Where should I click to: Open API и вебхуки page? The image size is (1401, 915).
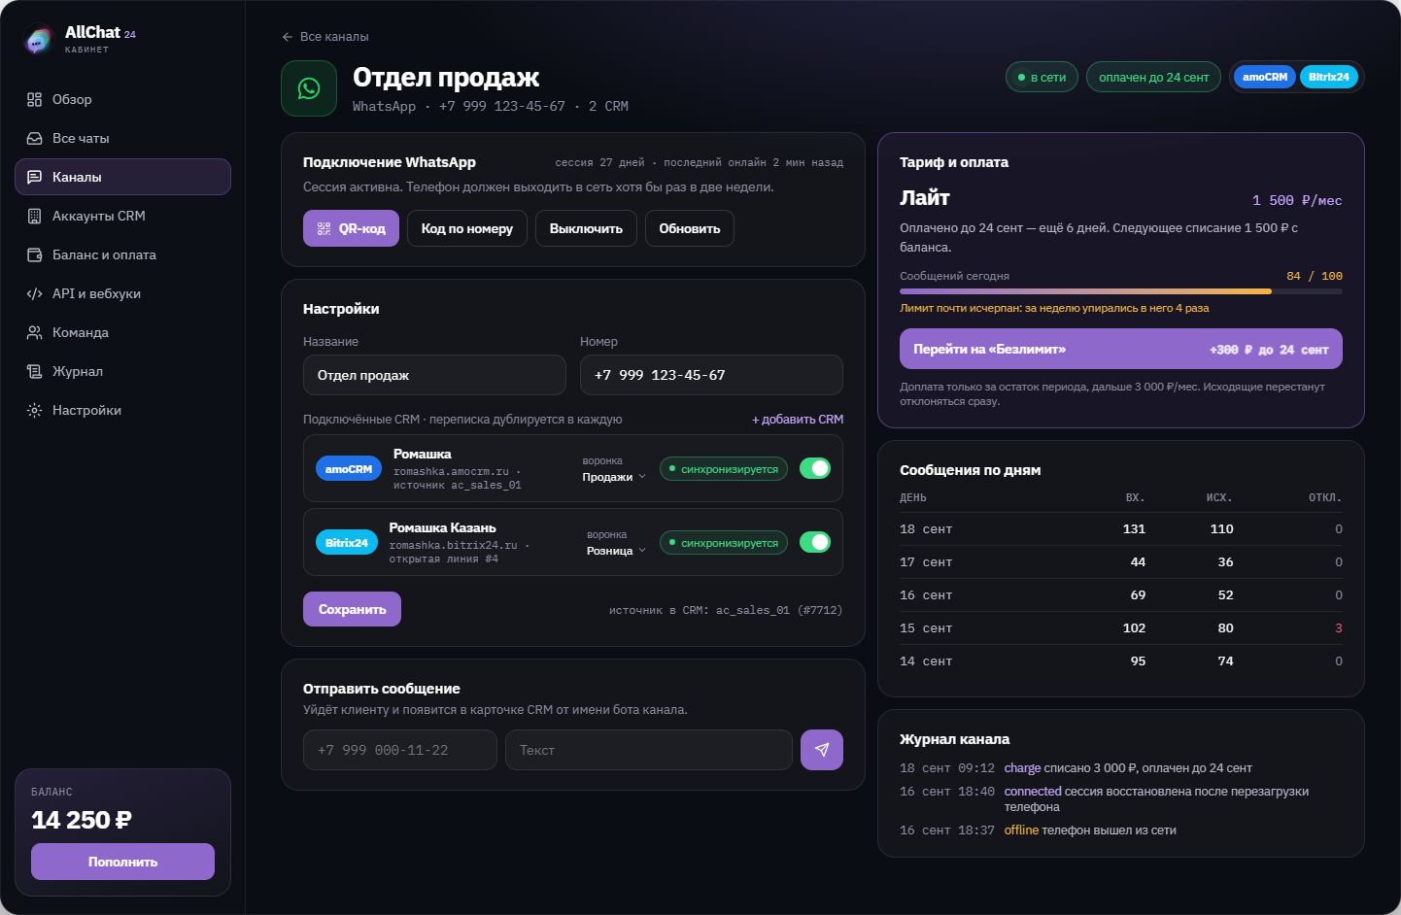click(122, 293)
